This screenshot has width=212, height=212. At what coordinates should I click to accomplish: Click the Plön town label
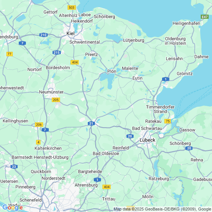(112, 71)
